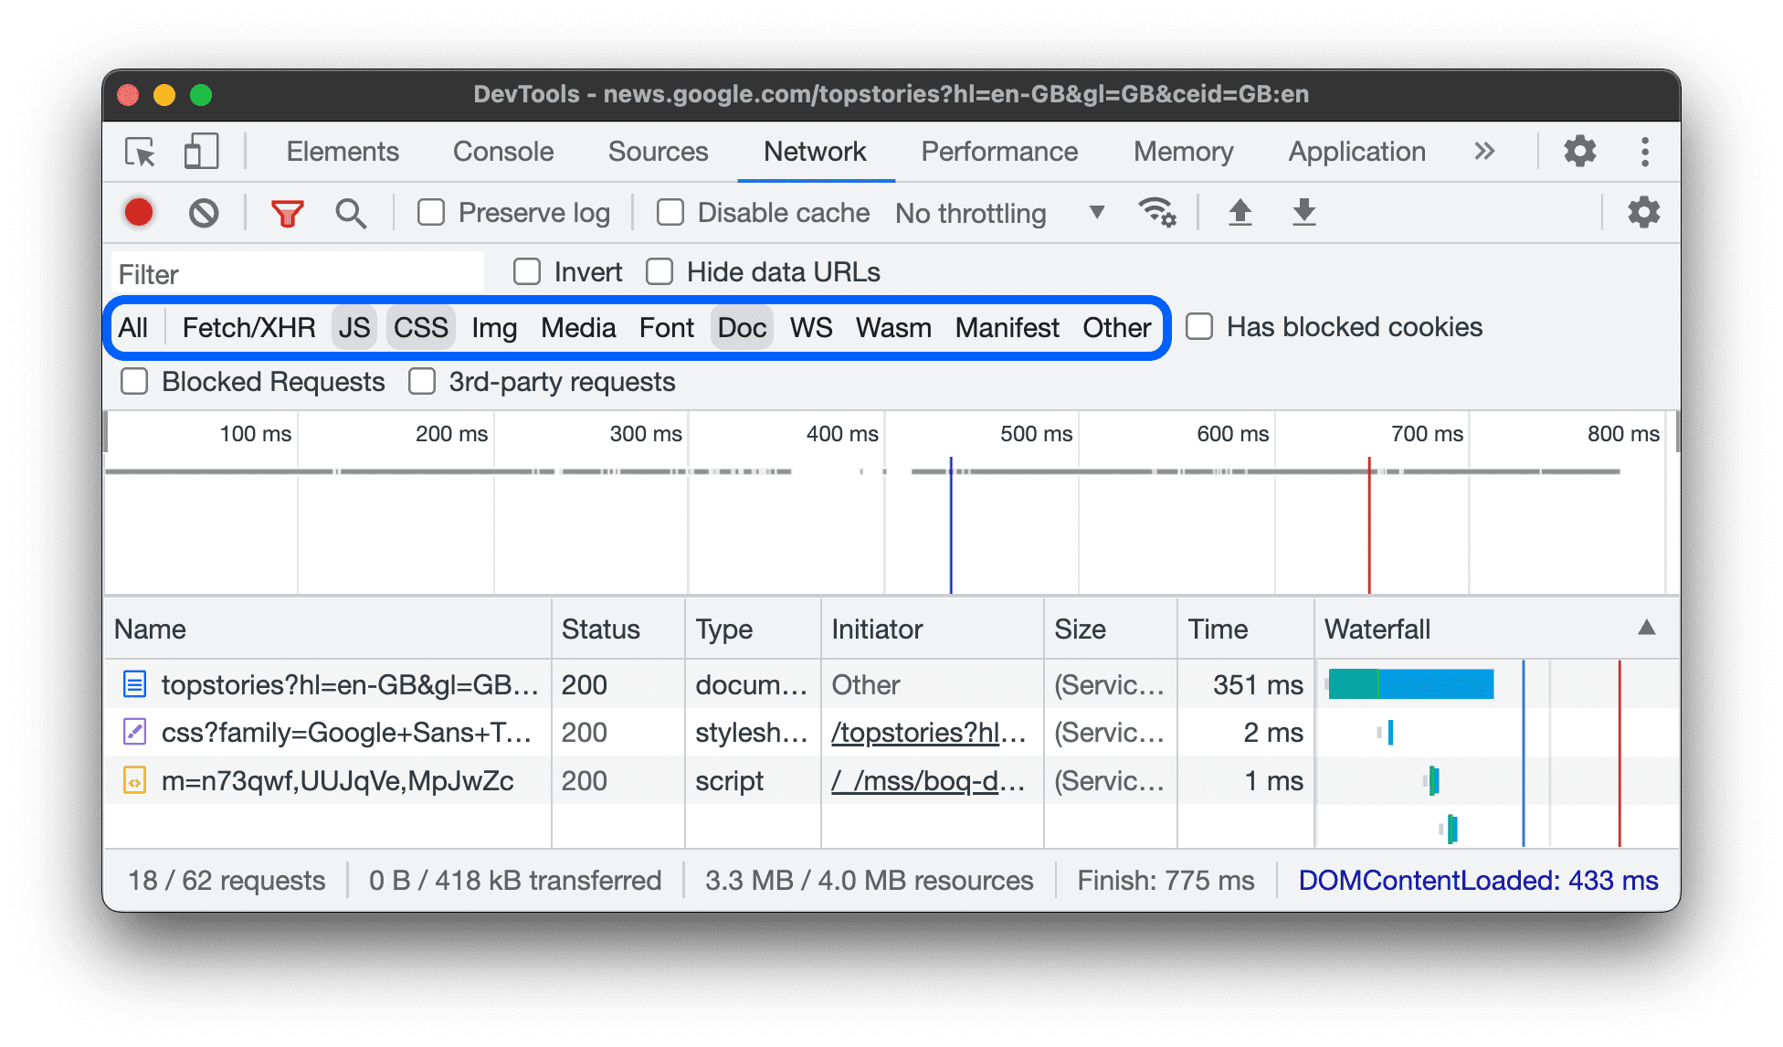1783x1047 pixels.
Task: Expand the overflow tabs (>> arrow)
Action: (1485, 151)
